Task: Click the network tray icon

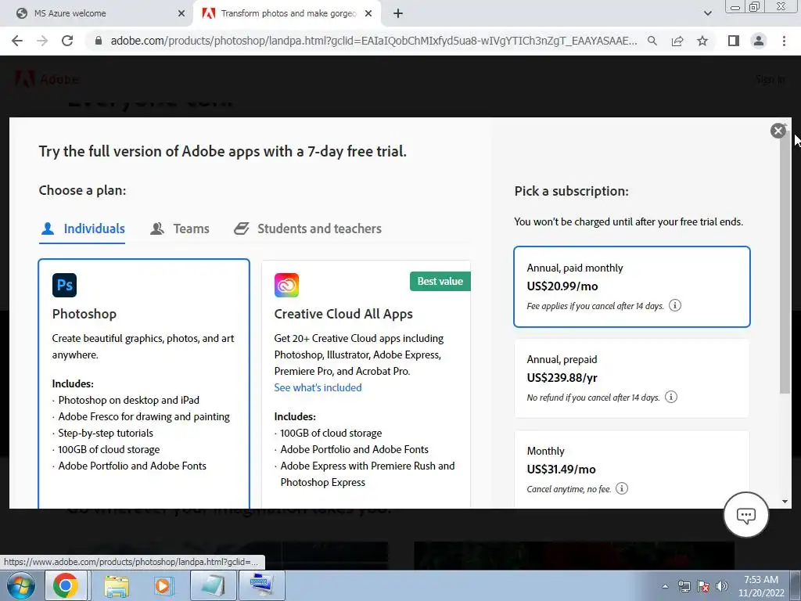Action: pyautogui.click(x=684, y=586)
